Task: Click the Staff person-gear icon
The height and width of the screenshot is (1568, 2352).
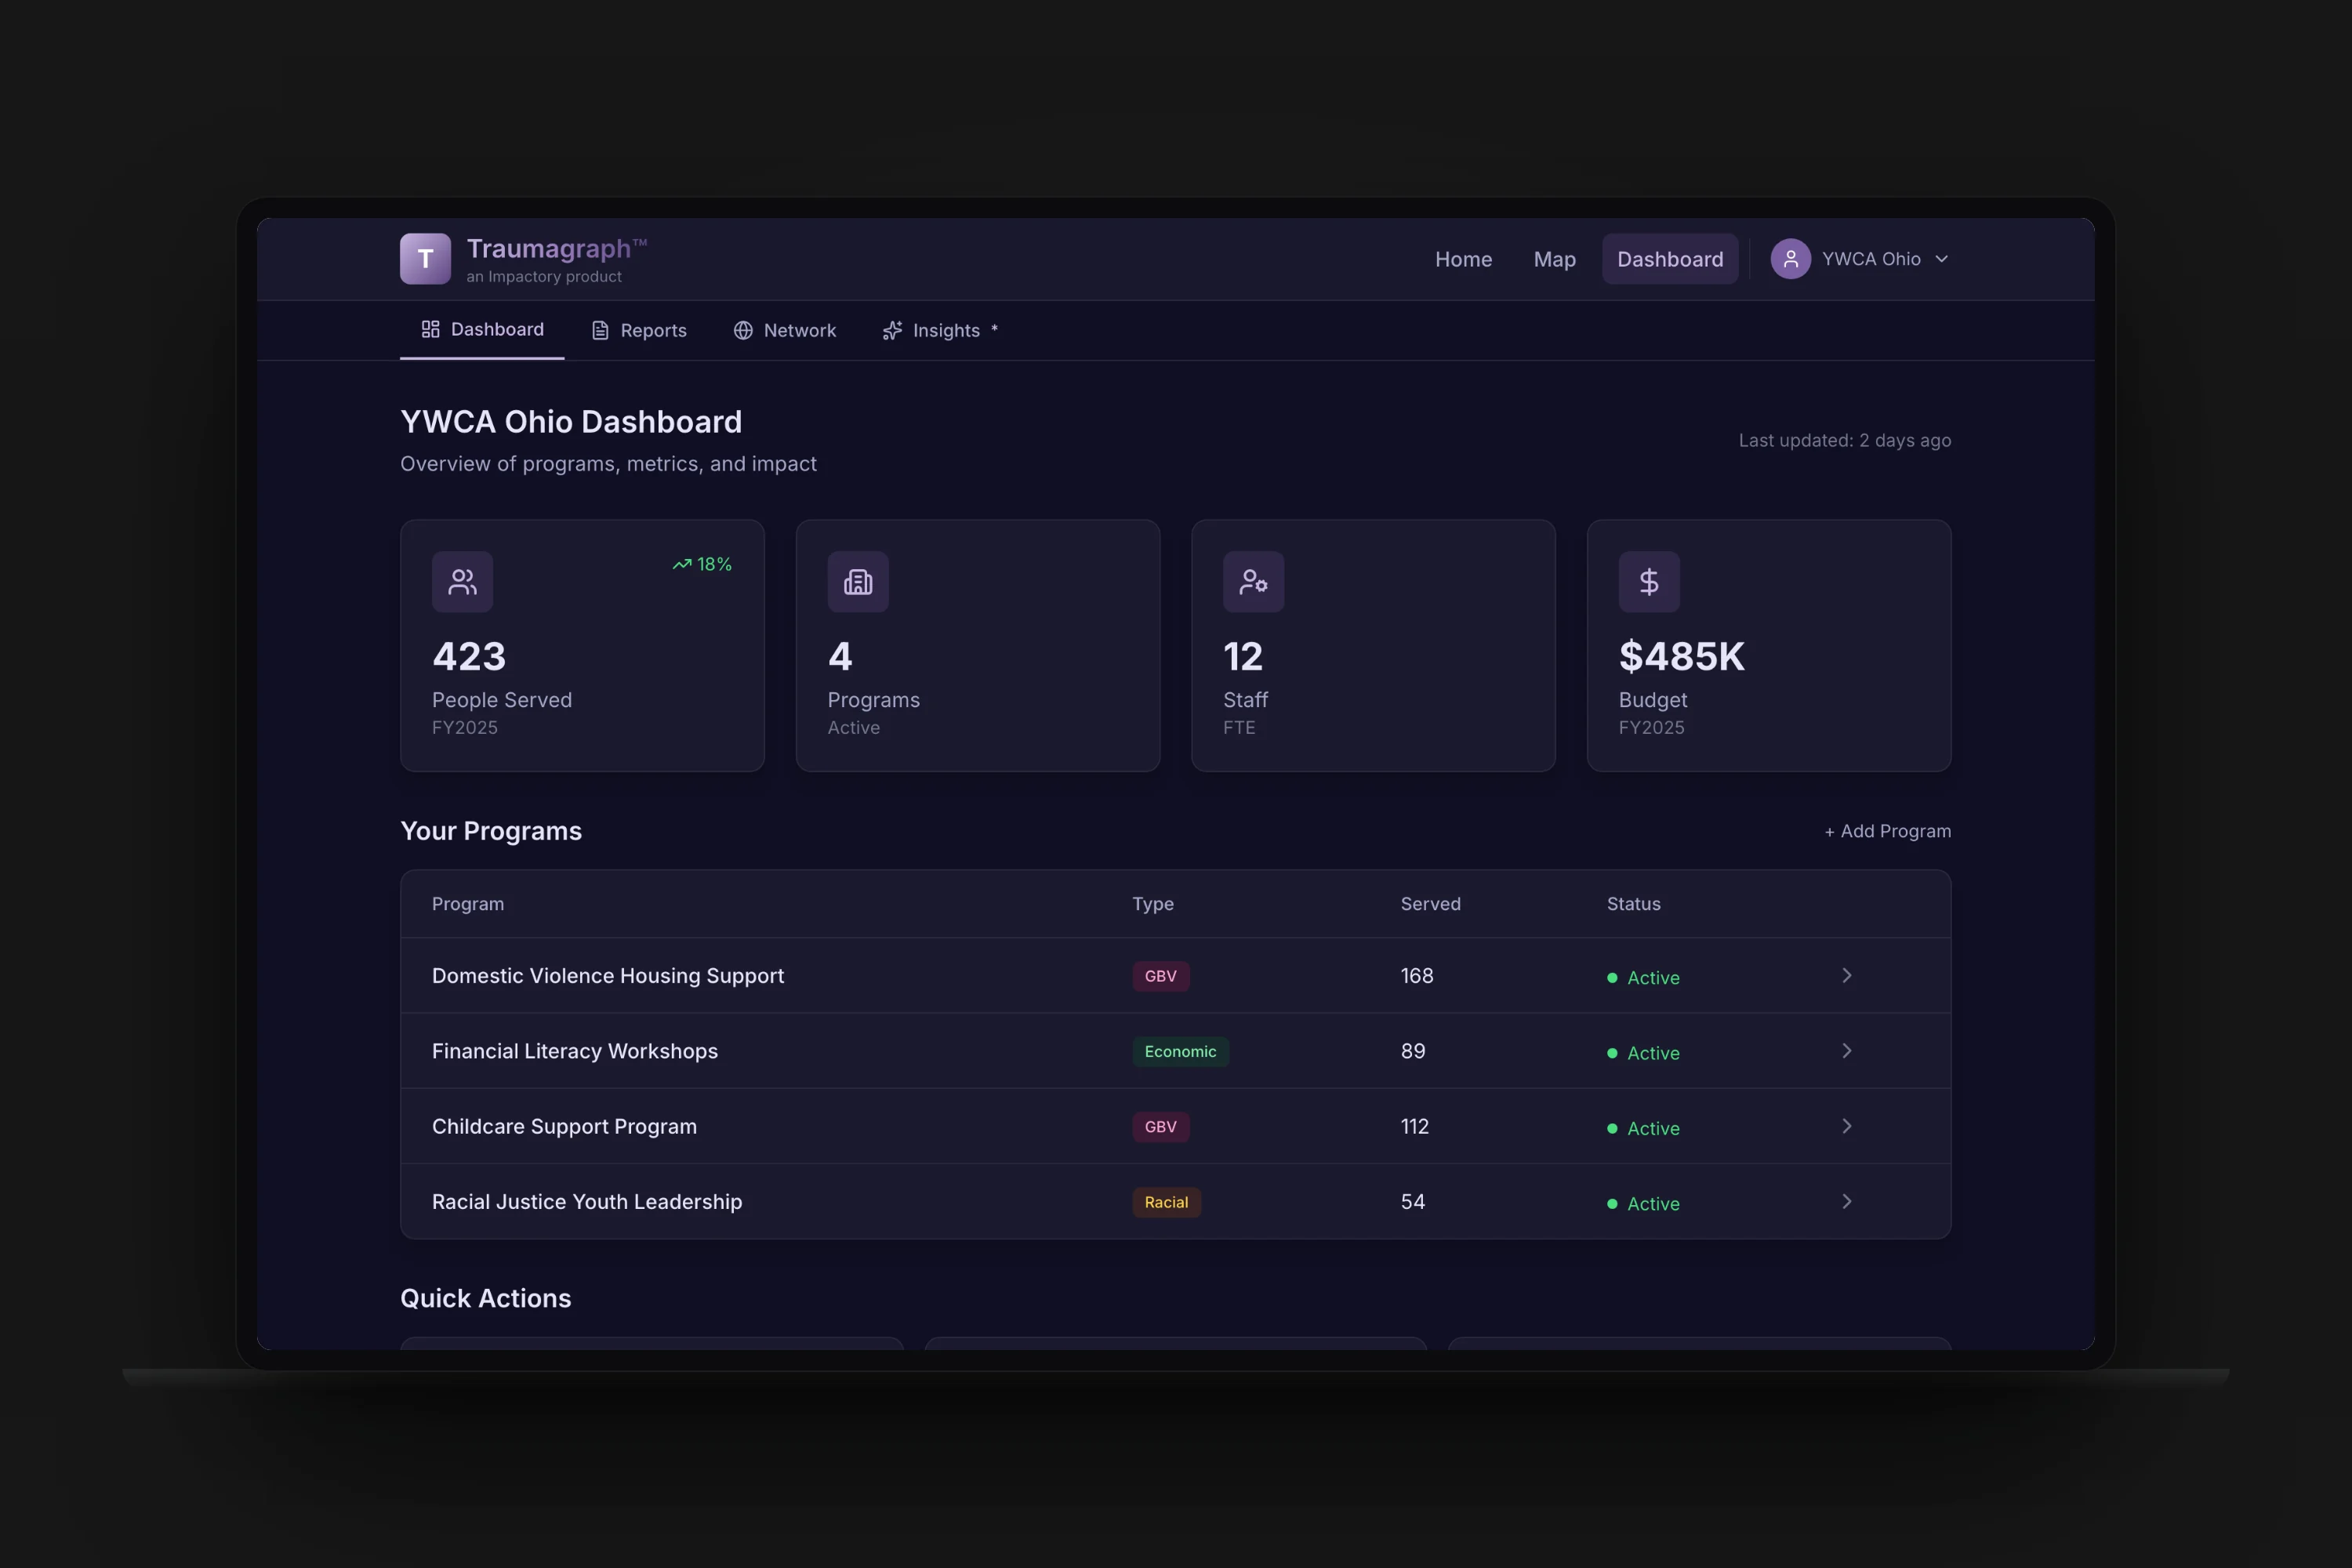Action: (x=1253, y=582)
